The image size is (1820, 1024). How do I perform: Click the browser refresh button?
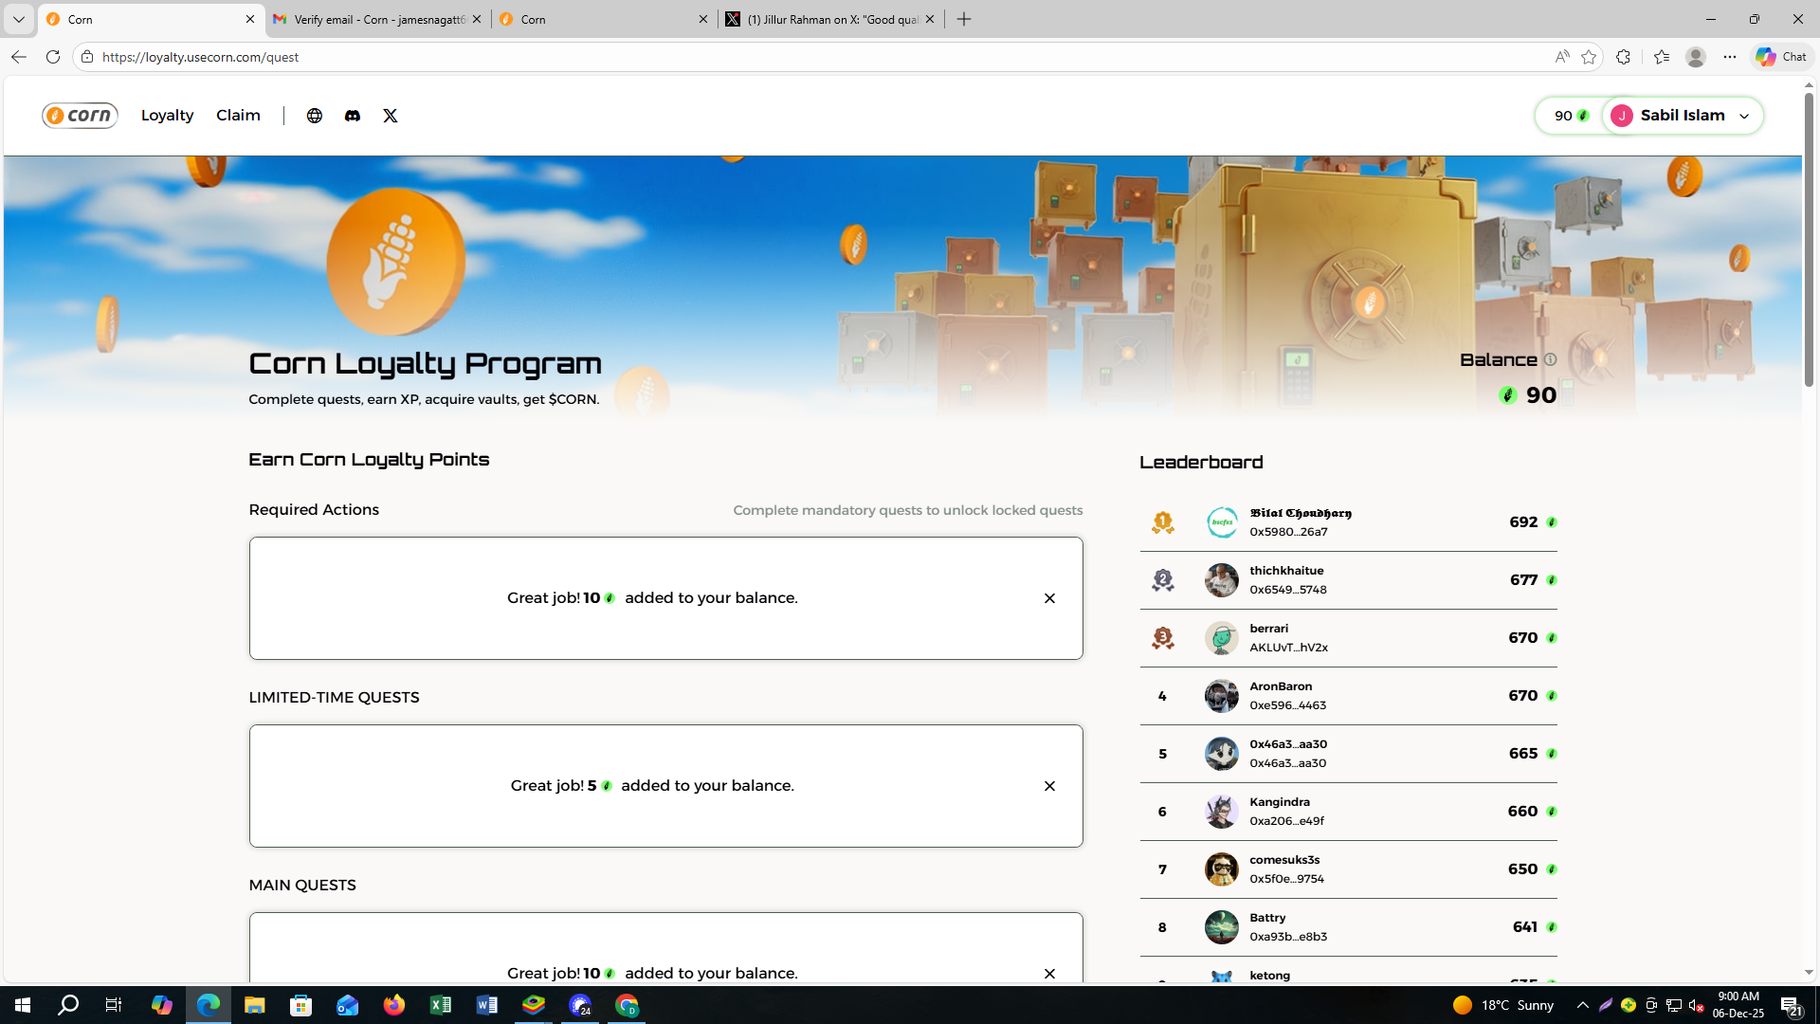pos(53,57)
